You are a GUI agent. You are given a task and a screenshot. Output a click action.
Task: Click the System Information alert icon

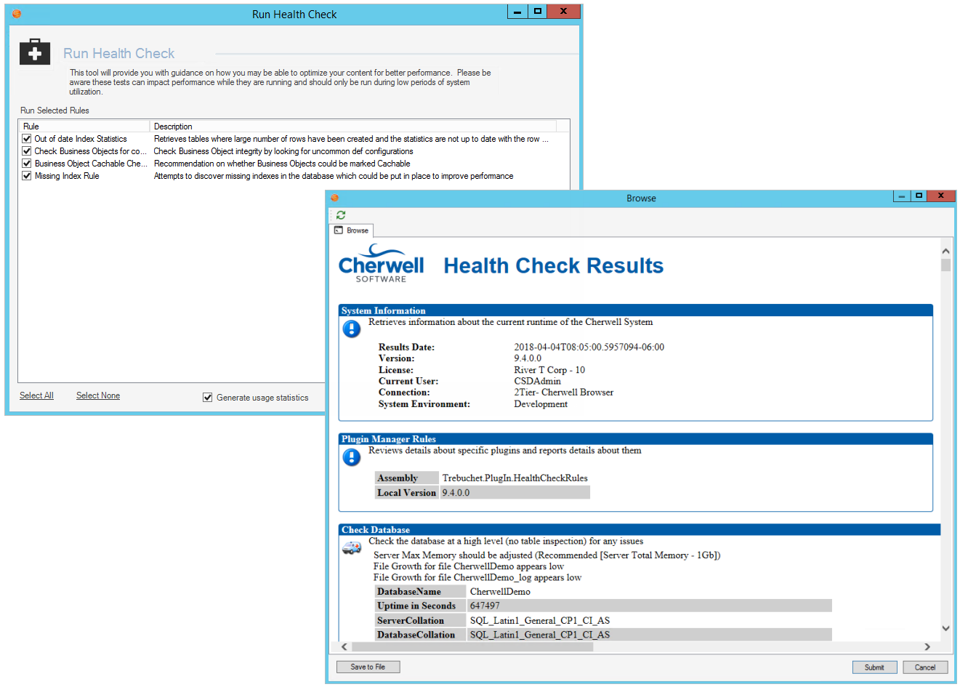[352, 329]
